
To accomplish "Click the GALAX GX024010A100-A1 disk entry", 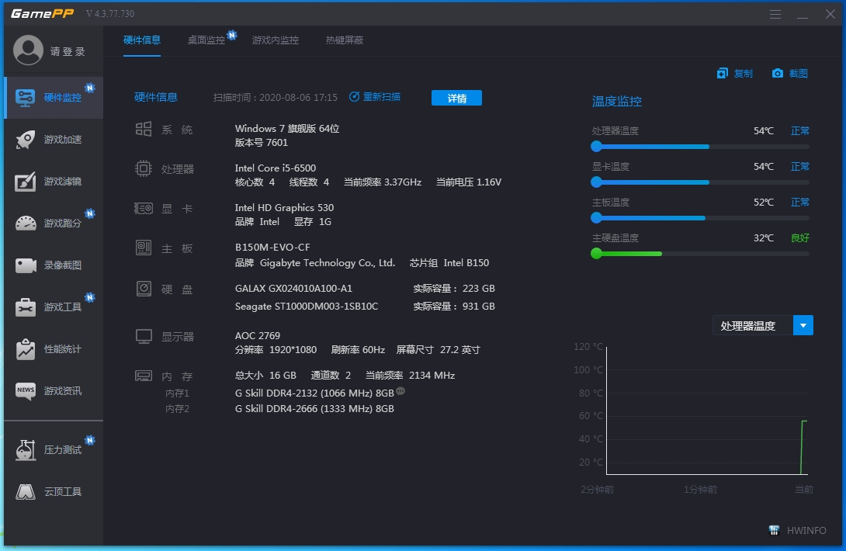I will [x=293, y=288].
